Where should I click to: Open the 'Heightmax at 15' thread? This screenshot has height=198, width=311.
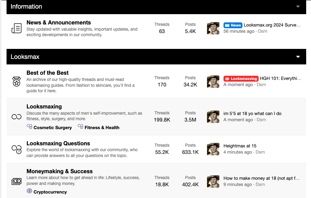(240, 146)
